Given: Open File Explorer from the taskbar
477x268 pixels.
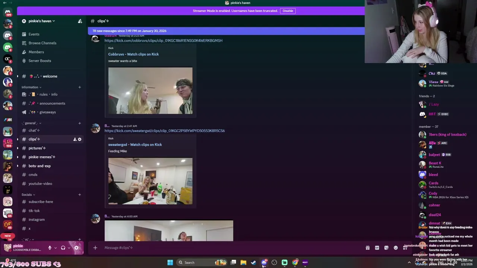Looking at the screenshot, I should coord(243,263).
